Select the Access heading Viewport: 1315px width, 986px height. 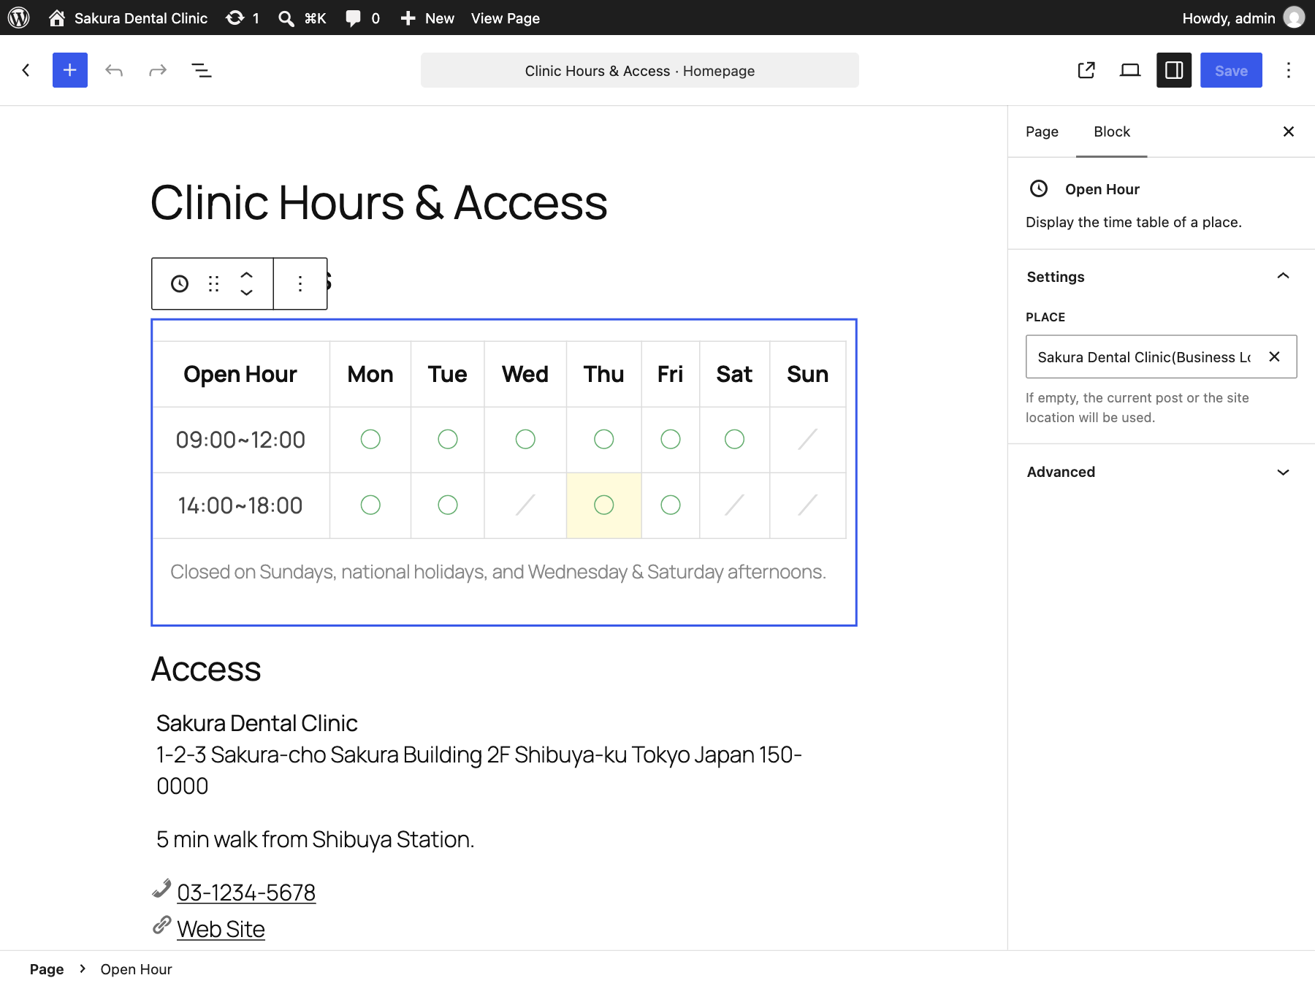[206, 669]
